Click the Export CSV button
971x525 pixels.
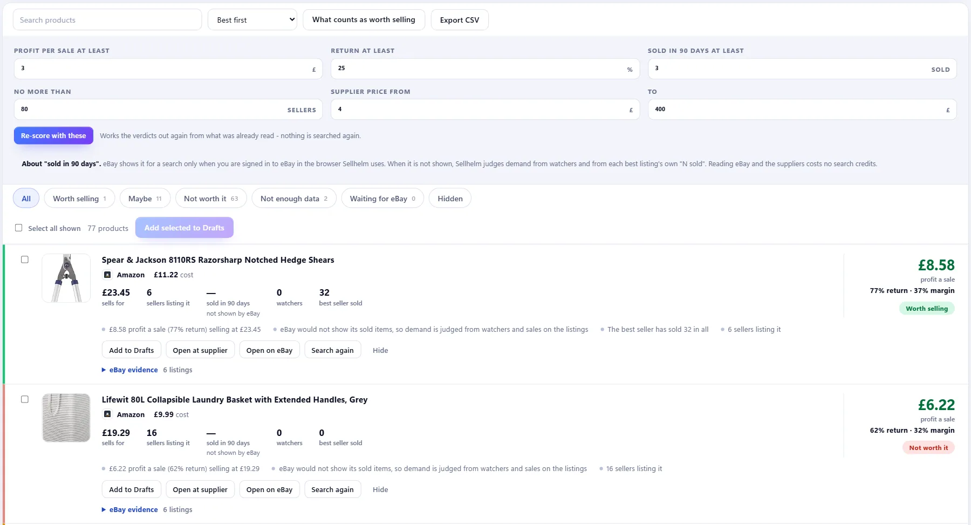click(x=460, y=20)
